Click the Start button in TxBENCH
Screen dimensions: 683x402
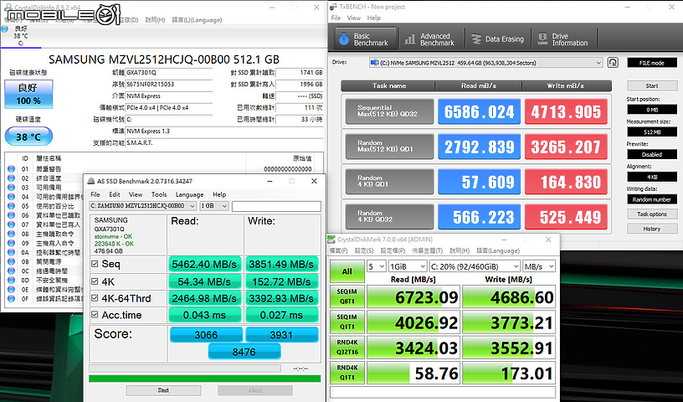652,85
